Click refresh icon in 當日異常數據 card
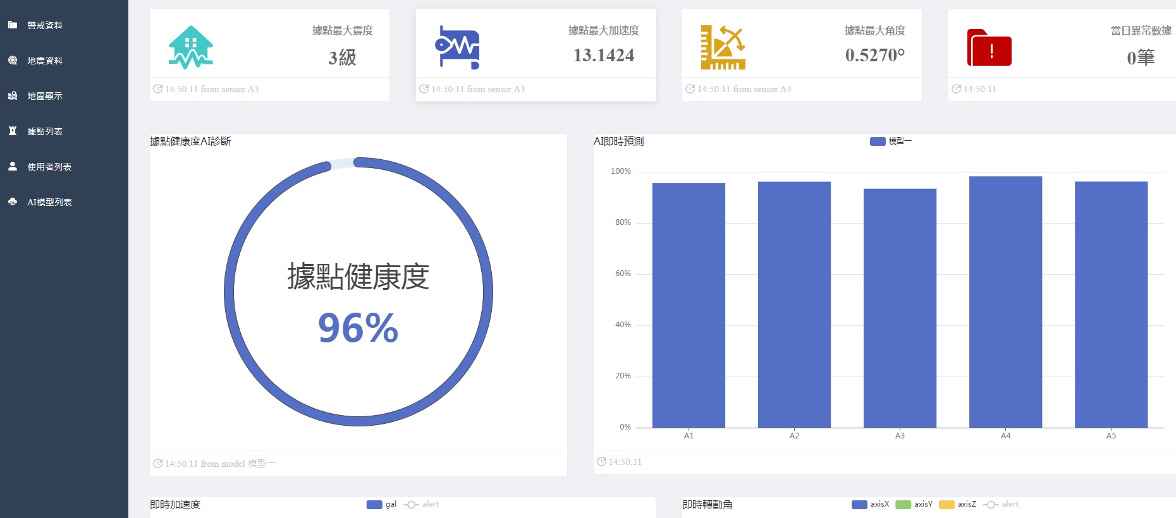Screen dimensions: 1176x518 (956, 89)
